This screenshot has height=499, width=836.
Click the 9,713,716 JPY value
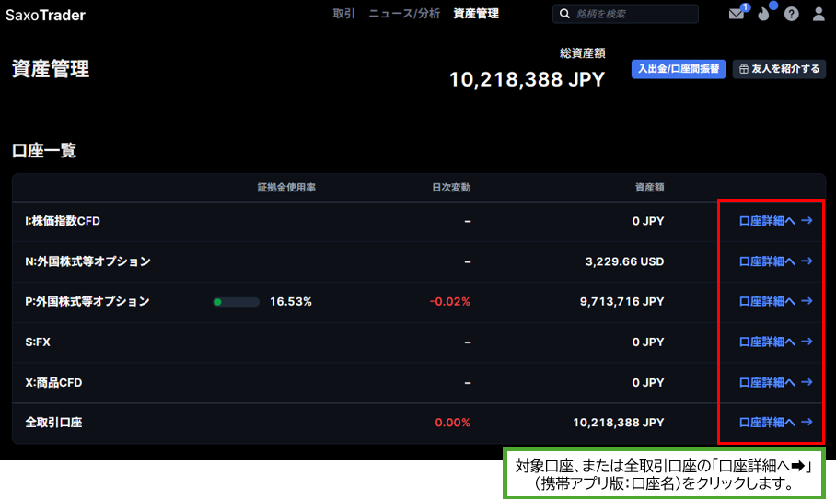tap(621, 301)
